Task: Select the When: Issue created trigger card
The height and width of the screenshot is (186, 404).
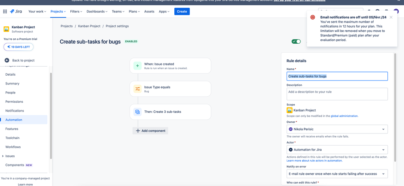Action: pyautogui.click(x=170, y=66)
